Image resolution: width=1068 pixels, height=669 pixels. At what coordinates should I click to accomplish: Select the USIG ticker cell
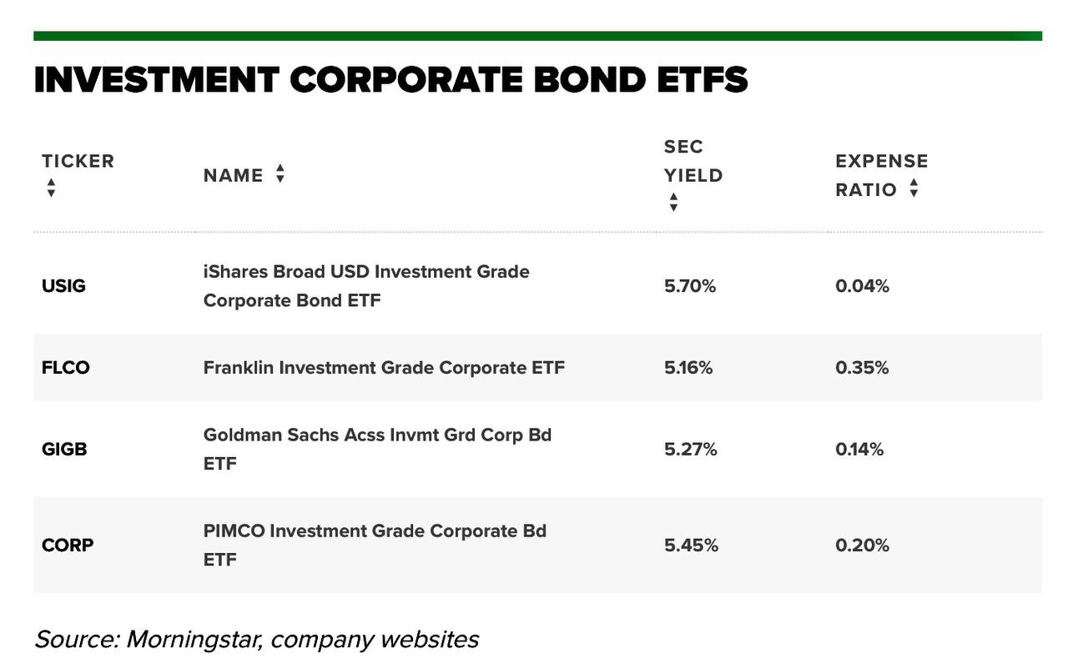[x=63, y=286]
